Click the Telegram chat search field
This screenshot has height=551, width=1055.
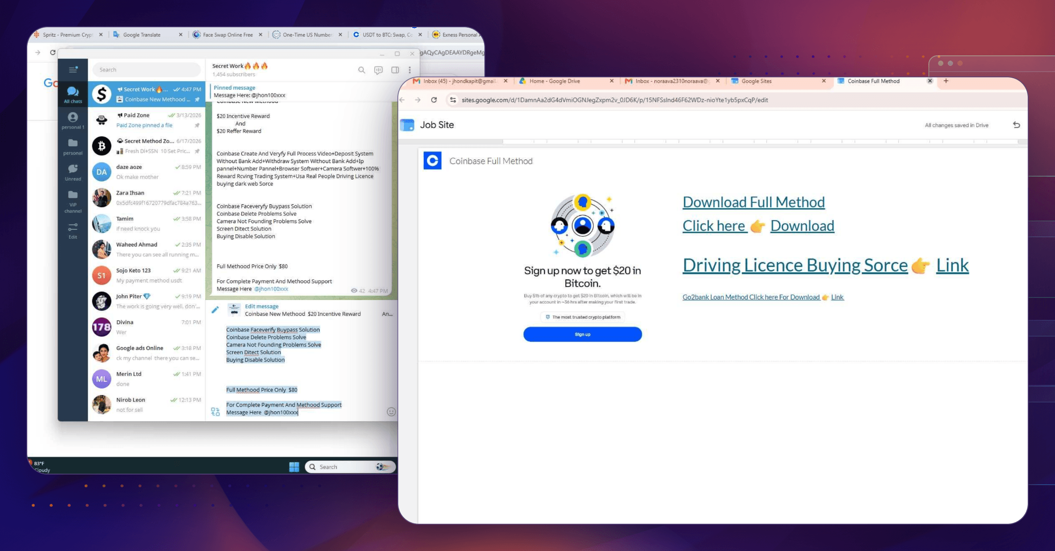146,69
